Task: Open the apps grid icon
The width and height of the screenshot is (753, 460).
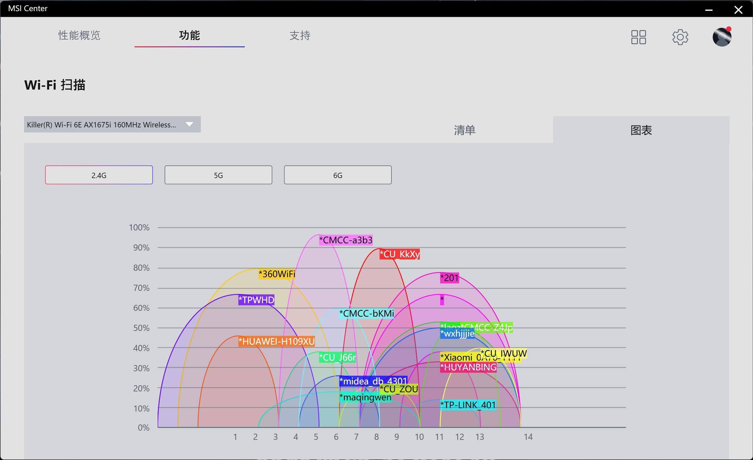Action: (638, 37)
